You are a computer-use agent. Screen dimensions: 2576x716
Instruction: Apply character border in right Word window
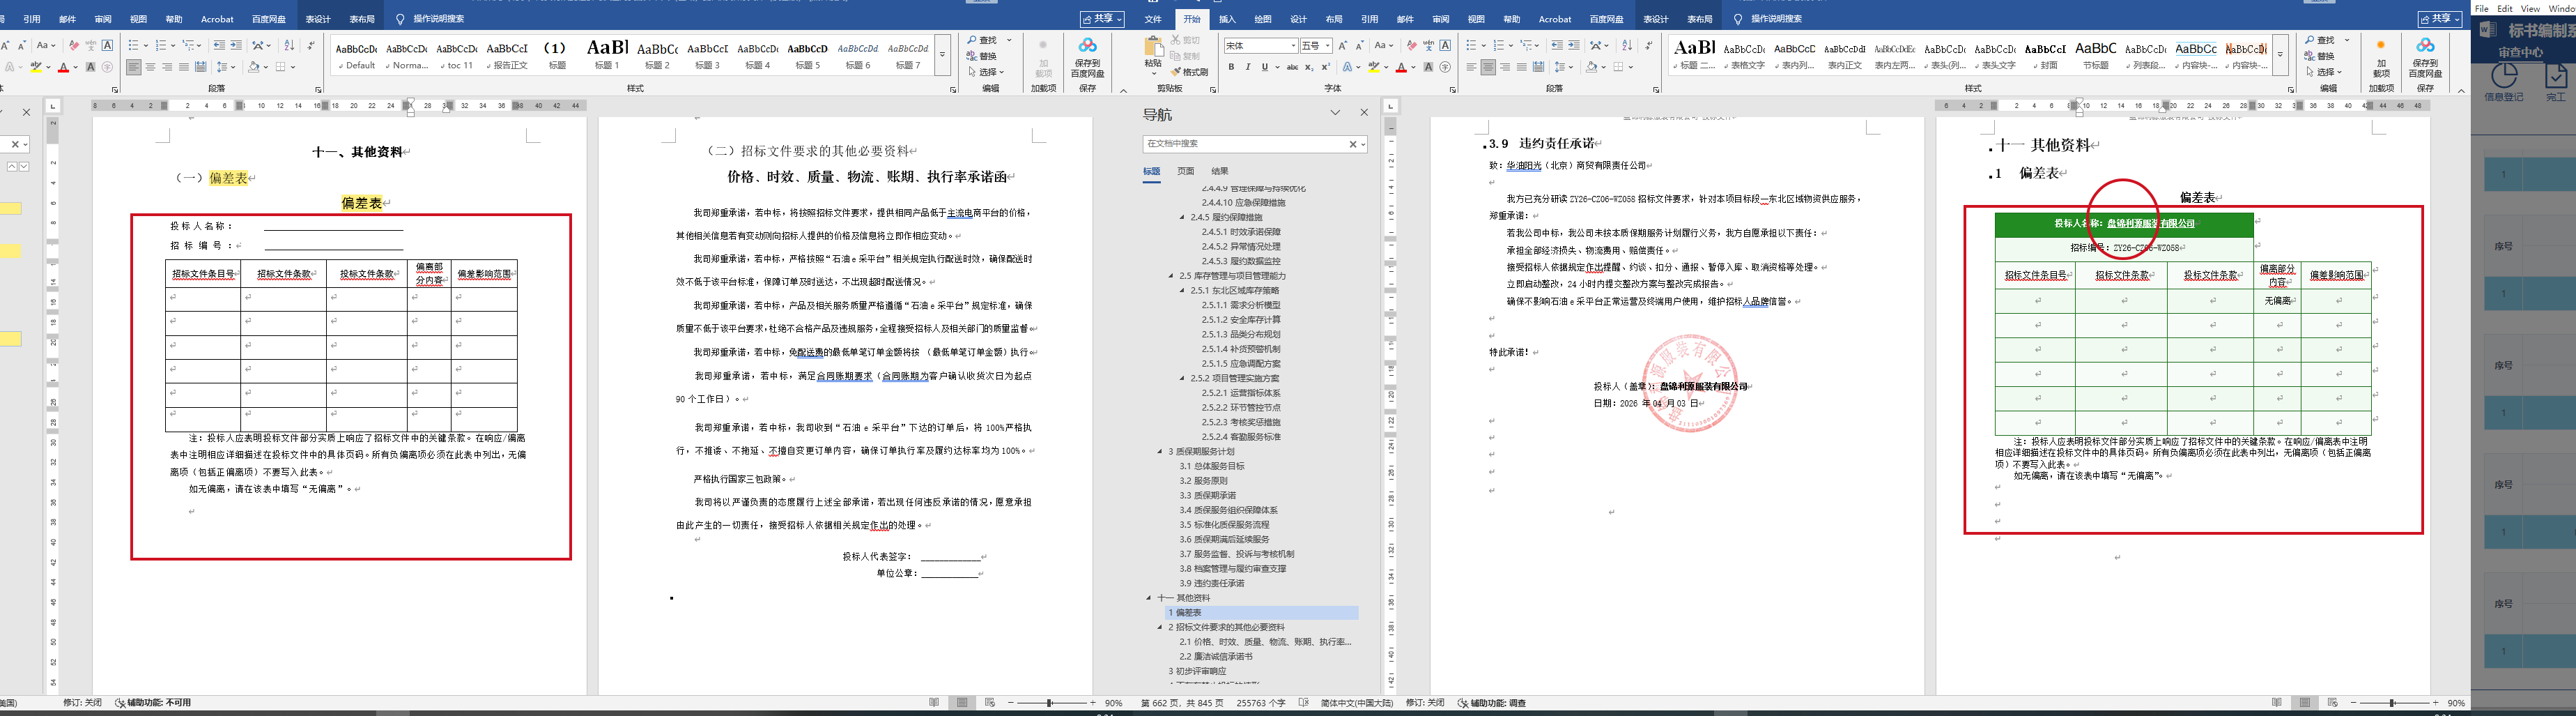click(1446, 46)
